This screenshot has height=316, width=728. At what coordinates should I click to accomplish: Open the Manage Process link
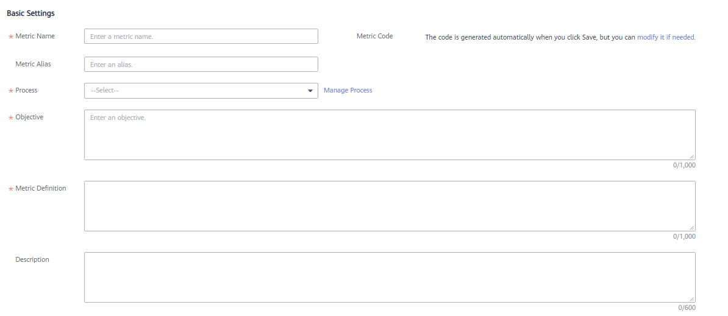pos(348,90)
